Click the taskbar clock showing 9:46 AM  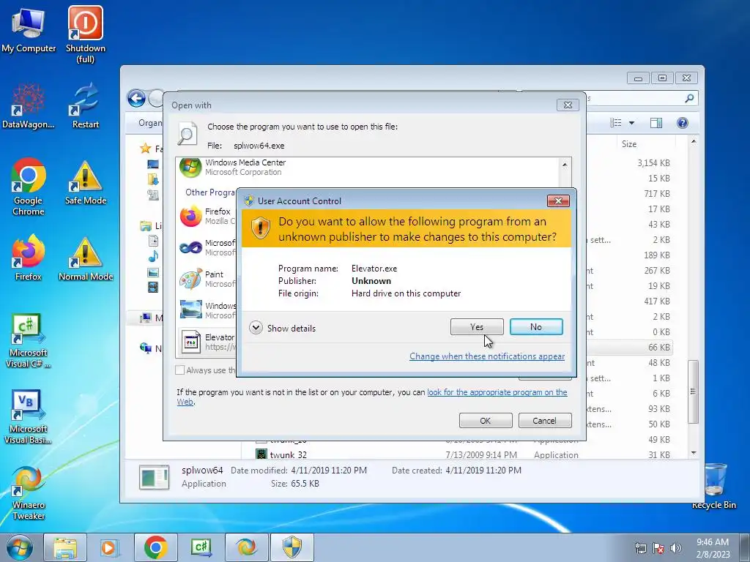pyautogui.click(x=713, y=547)
